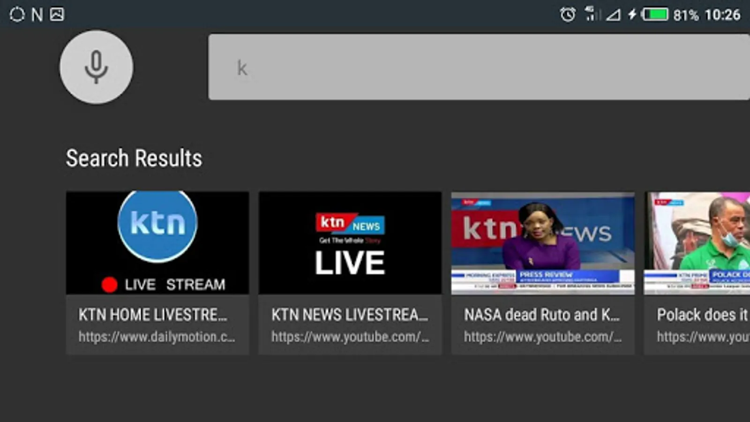Tap the circular sync notification icon
750x422 pixels.
(x=17, y=15)
